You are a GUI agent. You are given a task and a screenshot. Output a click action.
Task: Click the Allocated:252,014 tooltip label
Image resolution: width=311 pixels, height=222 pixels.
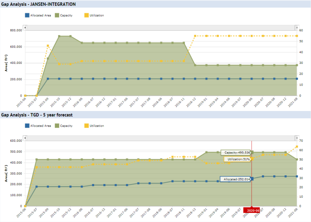pos(236,179)
